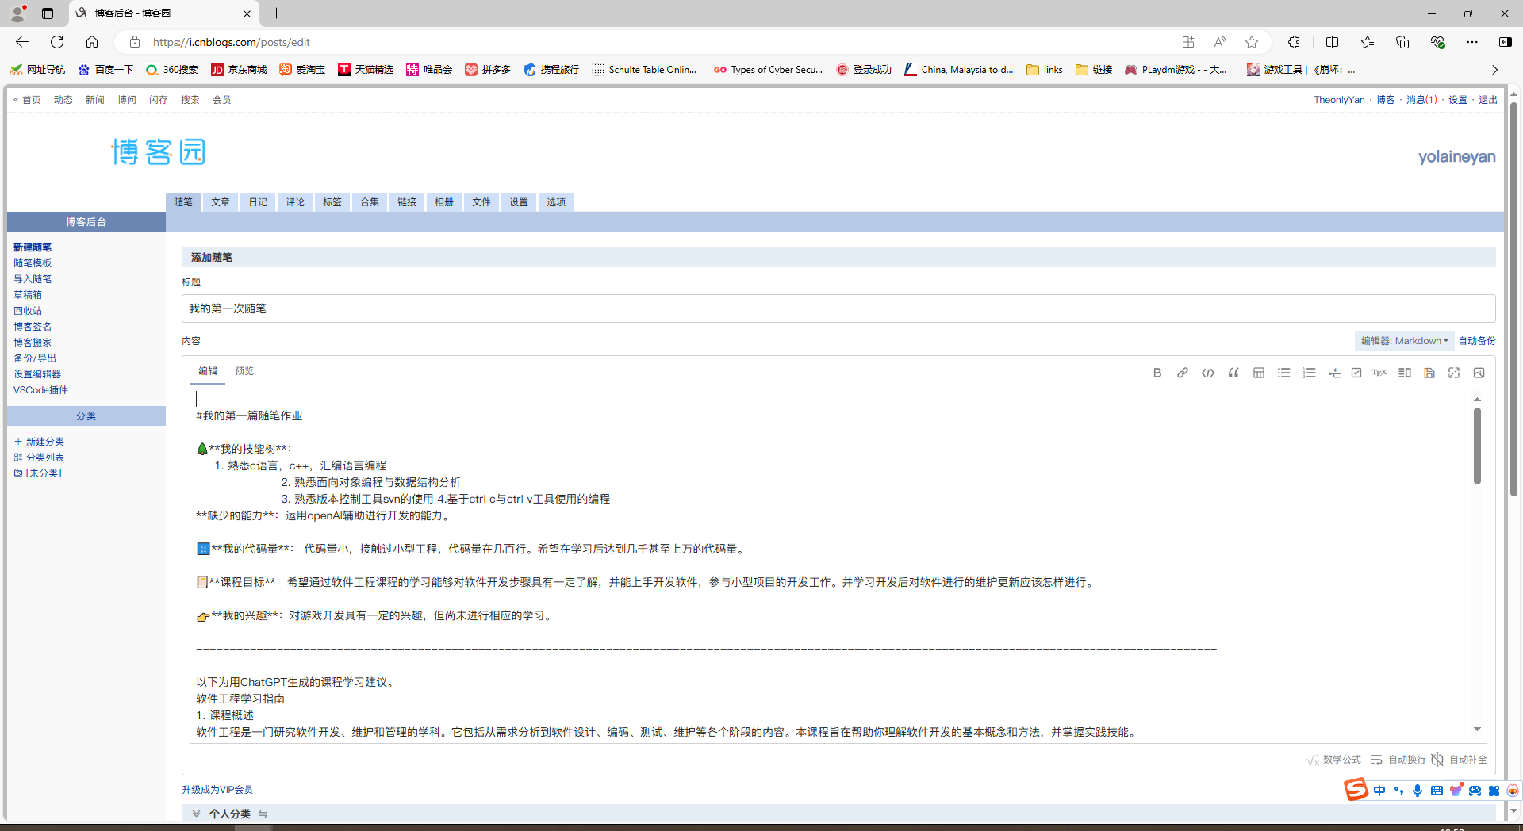Click 退出 to log out
This screenshot has height=831, width=1523.
click(x=1488, y=100)
